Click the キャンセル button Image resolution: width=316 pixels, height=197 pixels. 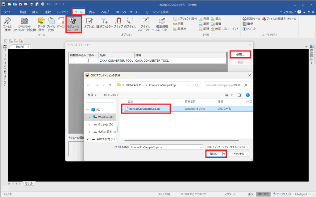point(239,154)
